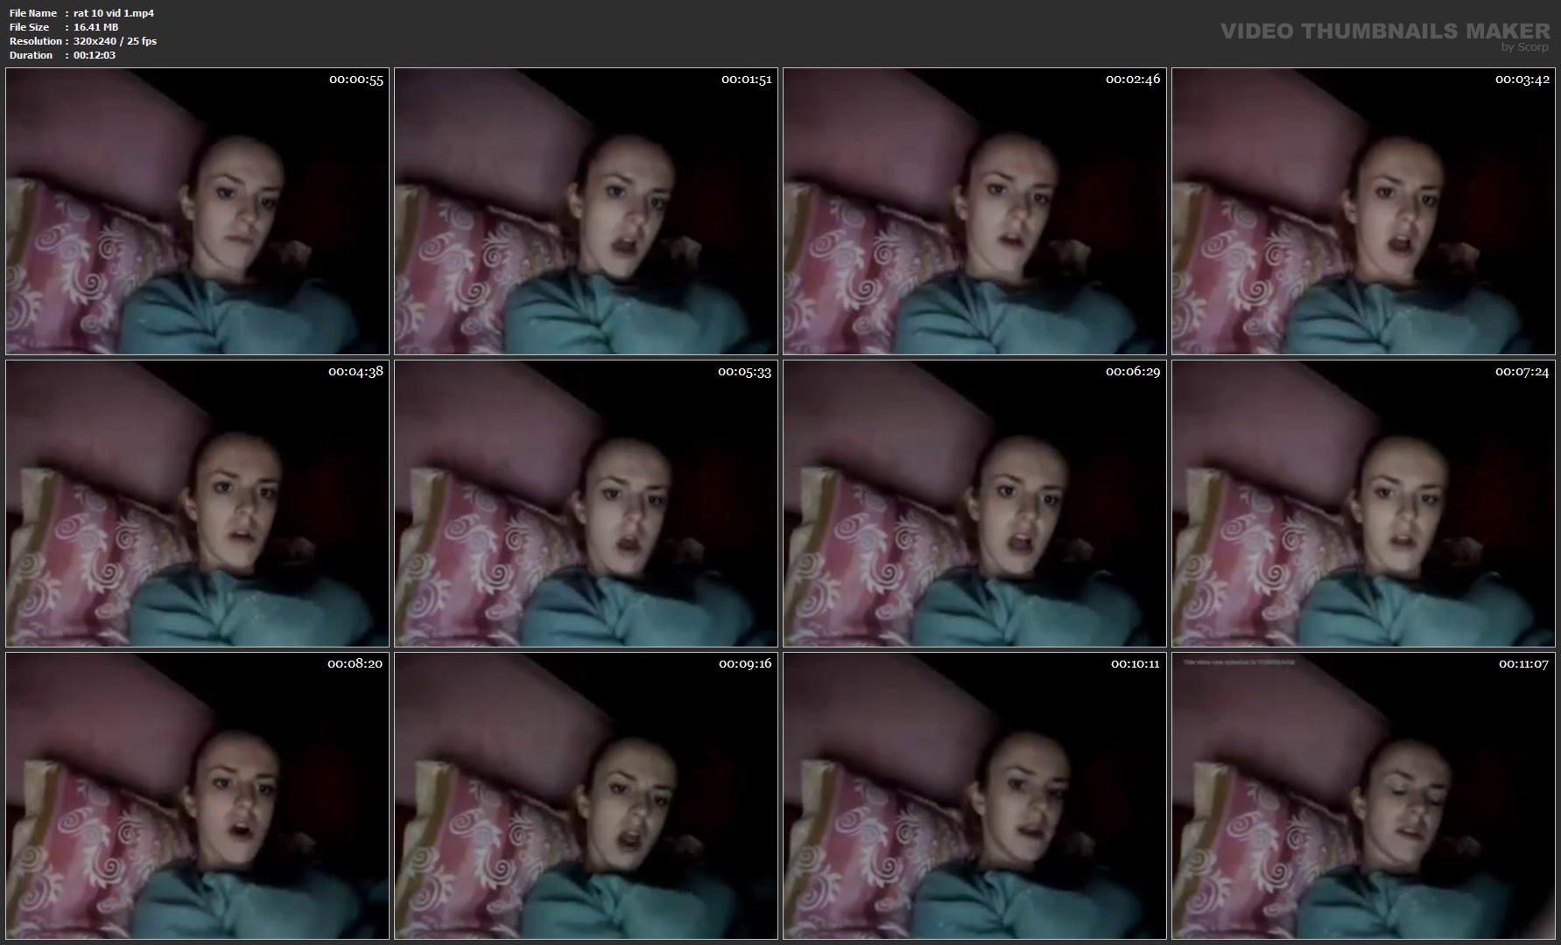Click the 00:00:55 timestamp label
Viewport: 1561px width, 945px height.
click(x=356, y=80)
